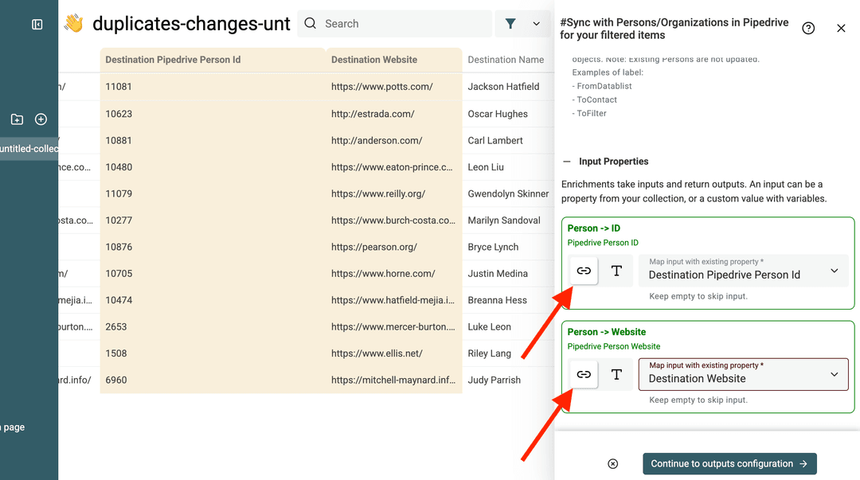The image size is (860, 480).
Task: Collapse the Input Properties section
Action: coord(567,161)
